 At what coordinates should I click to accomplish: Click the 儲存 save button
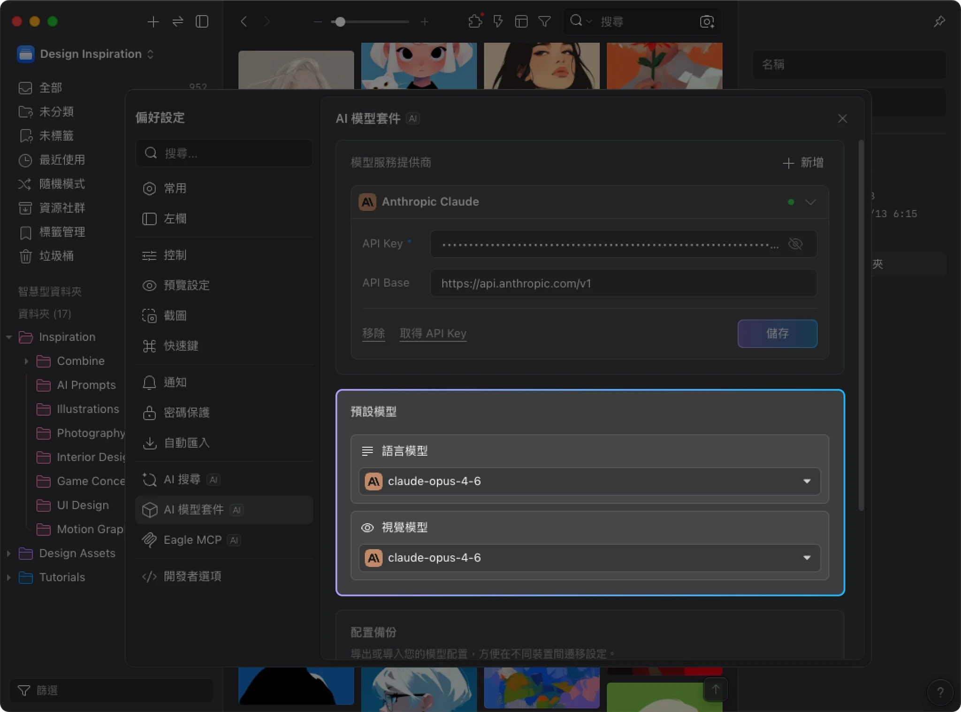777,334
